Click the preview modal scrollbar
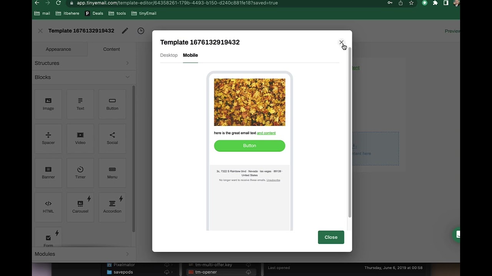492x276 pixels. click(349, 132)
